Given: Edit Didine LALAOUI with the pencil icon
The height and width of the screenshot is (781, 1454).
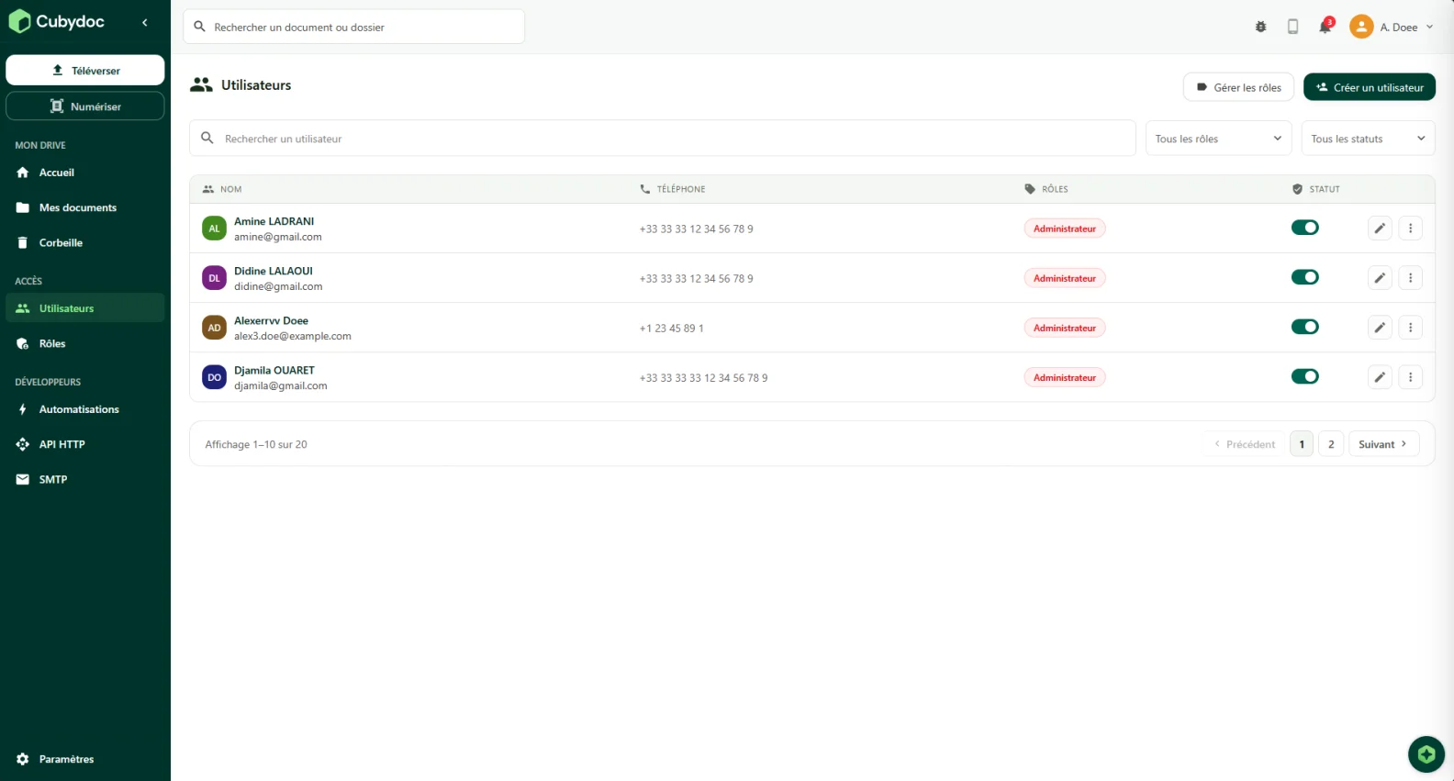Looking at the screenshot, I should 1380,277.
